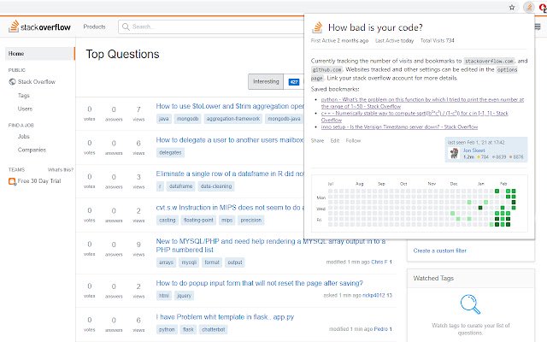Click the java tag

(163, 119)
